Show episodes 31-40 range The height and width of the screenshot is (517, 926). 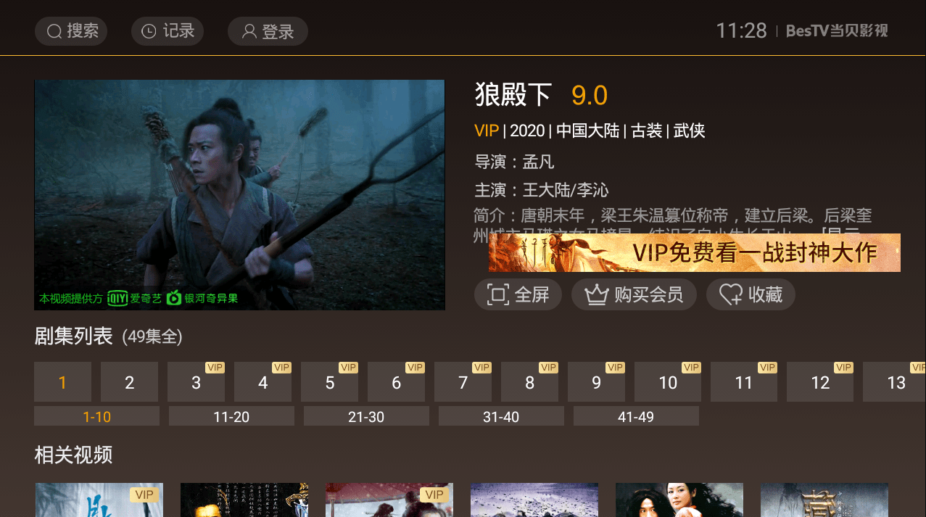(501, 416)
